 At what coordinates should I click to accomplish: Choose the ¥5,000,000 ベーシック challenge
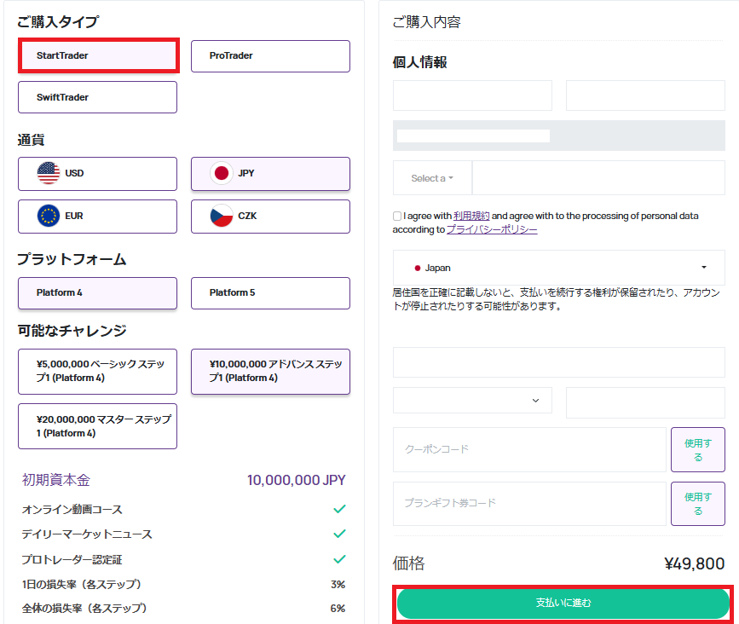tap(97, 372)
